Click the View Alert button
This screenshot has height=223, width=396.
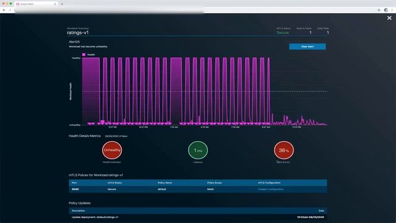(x=308, y=46)
